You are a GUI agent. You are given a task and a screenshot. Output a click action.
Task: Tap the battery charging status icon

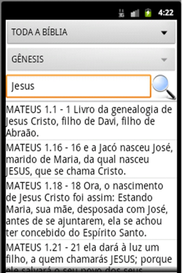[148, 13]
